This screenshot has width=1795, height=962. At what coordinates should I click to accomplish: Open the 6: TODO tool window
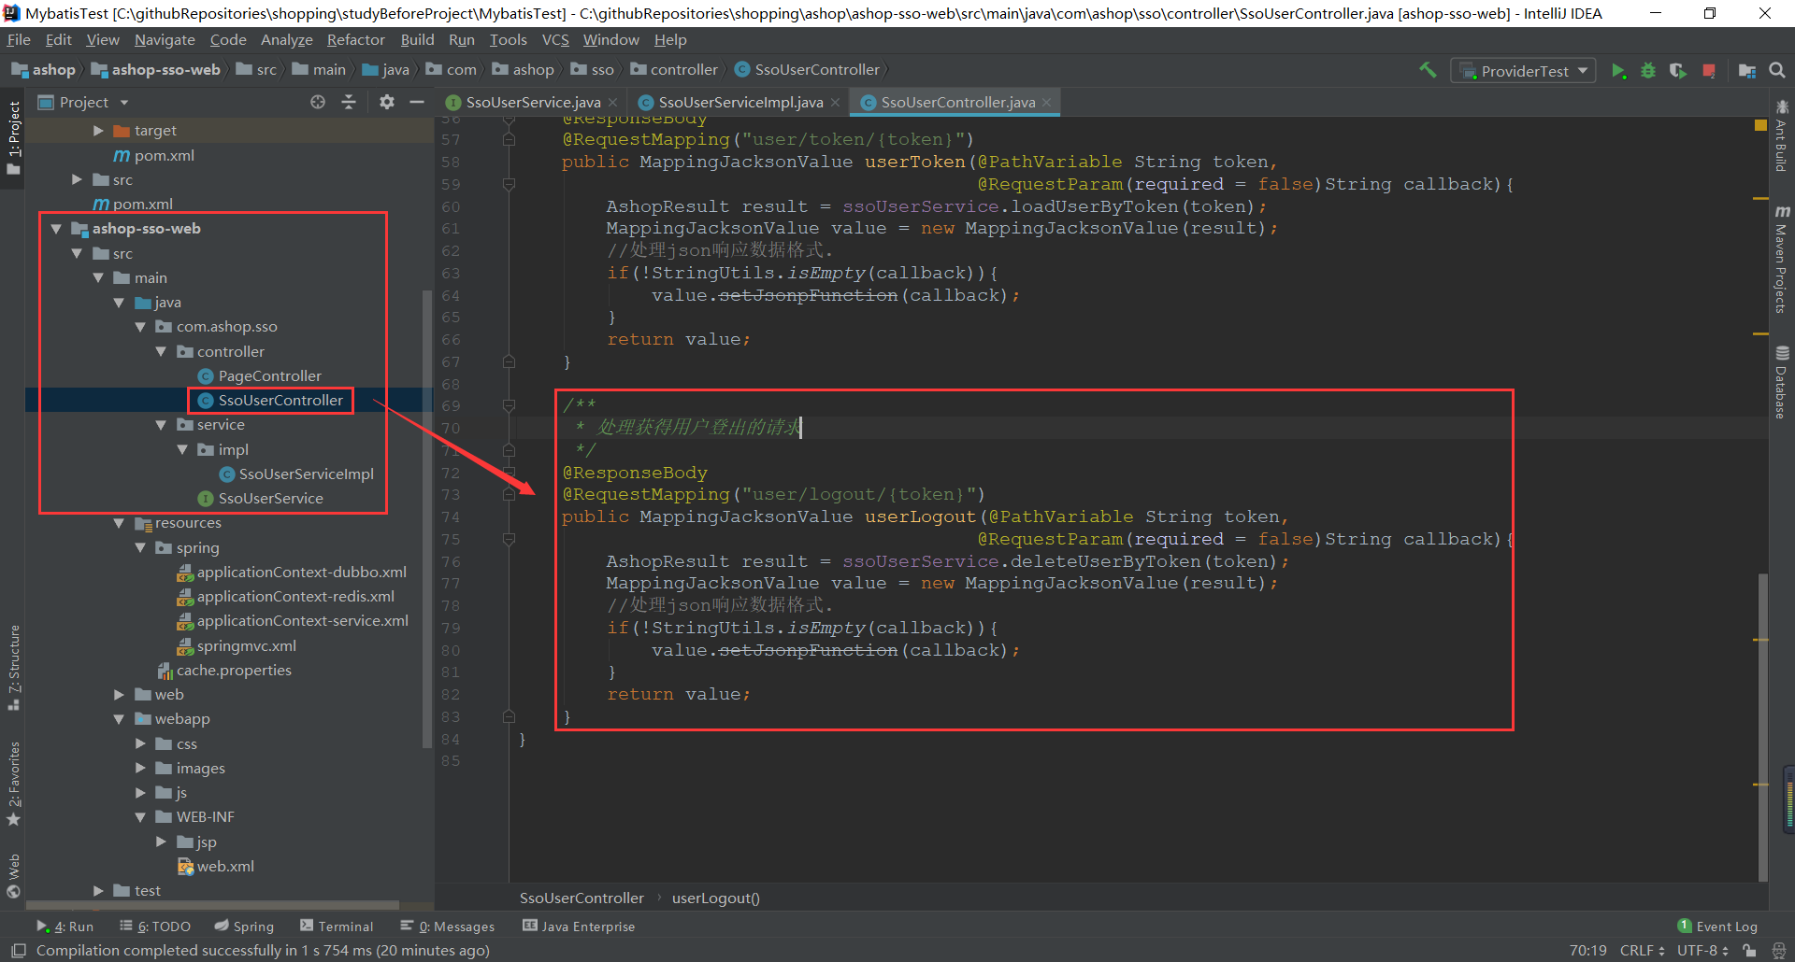(155, 927)
